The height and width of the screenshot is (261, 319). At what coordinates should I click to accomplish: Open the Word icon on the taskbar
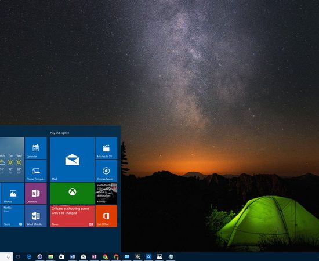(72, 257)
